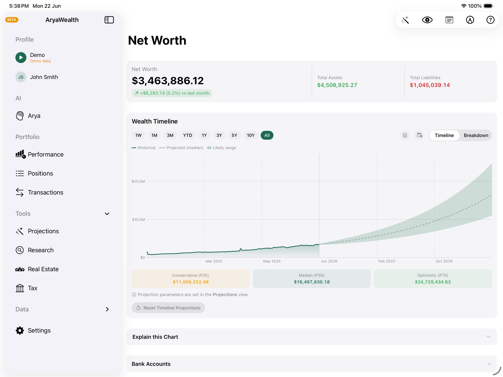The height and width of the screenshot is (377, 503).
Task: Click the BETA badge
Action: point(12,20)
